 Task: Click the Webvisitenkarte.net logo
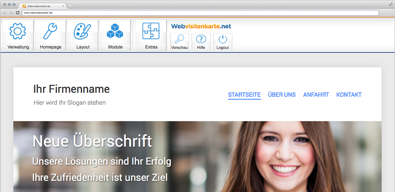201,26
